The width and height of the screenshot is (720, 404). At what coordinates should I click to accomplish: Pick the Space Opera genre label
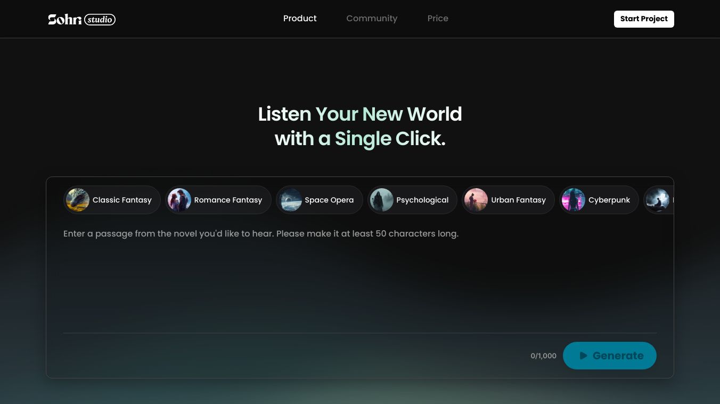[329, 200]
